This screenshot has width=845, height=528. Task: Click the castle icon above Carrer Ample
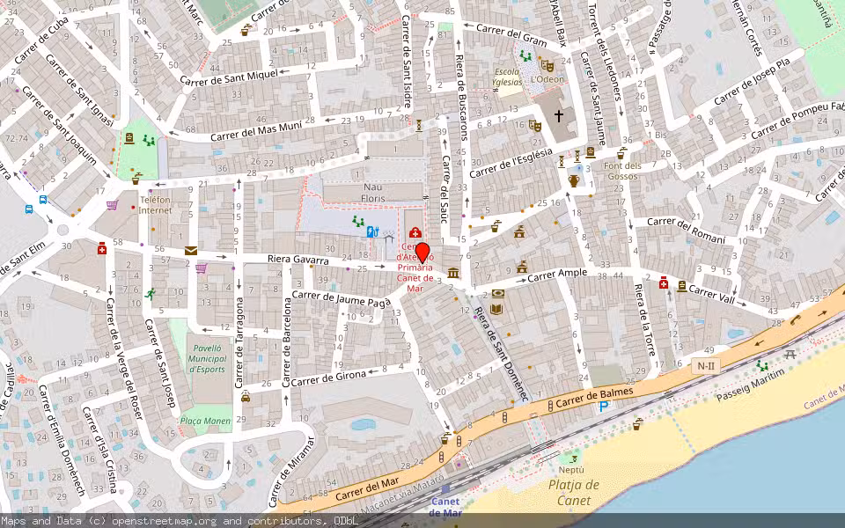(522, 268)
